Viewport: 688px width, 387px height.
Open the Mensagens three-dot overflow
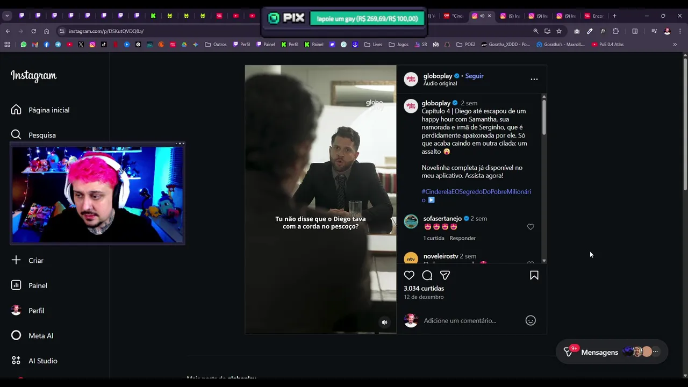click(x=655, y=352)
